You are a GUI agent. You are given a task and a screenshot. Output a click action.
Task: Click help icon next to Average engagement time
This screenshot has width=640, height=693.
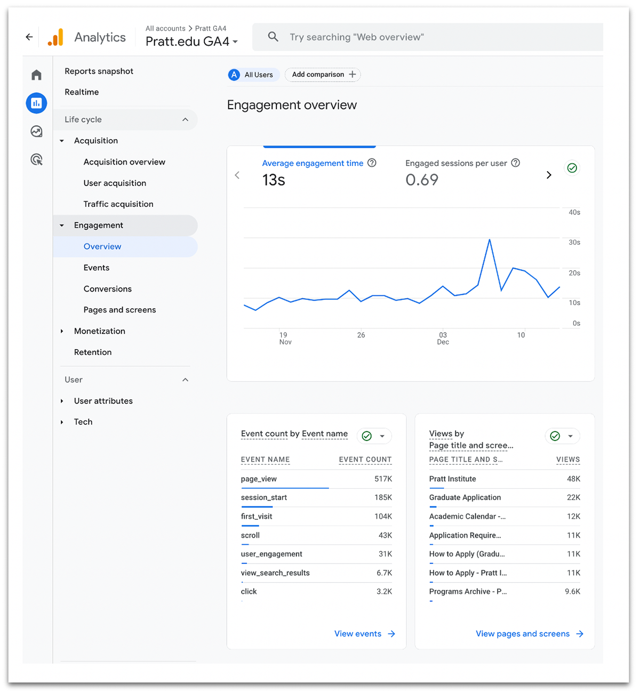[x=372, y=163]
